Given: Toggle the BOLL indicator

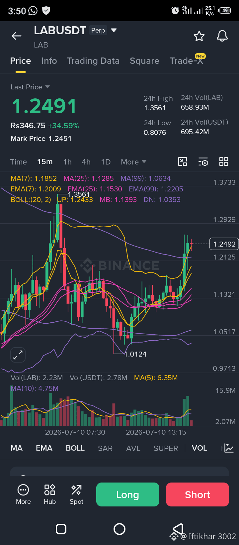Looking at the screenshot, I should click(x=75, y=448).
